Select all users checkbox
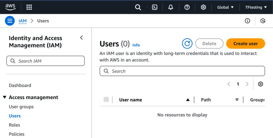This screenshot has width=273, height=138. (x=106, y=100)
